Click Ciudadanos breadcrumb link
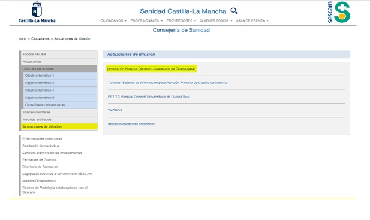Image resolution: width=370 pixels, height=220 pixels. pos(40,39)
